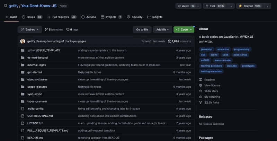This screenshot has height=141, width=277.
Task: View the 0 tags link
Action: coord(72,29)
